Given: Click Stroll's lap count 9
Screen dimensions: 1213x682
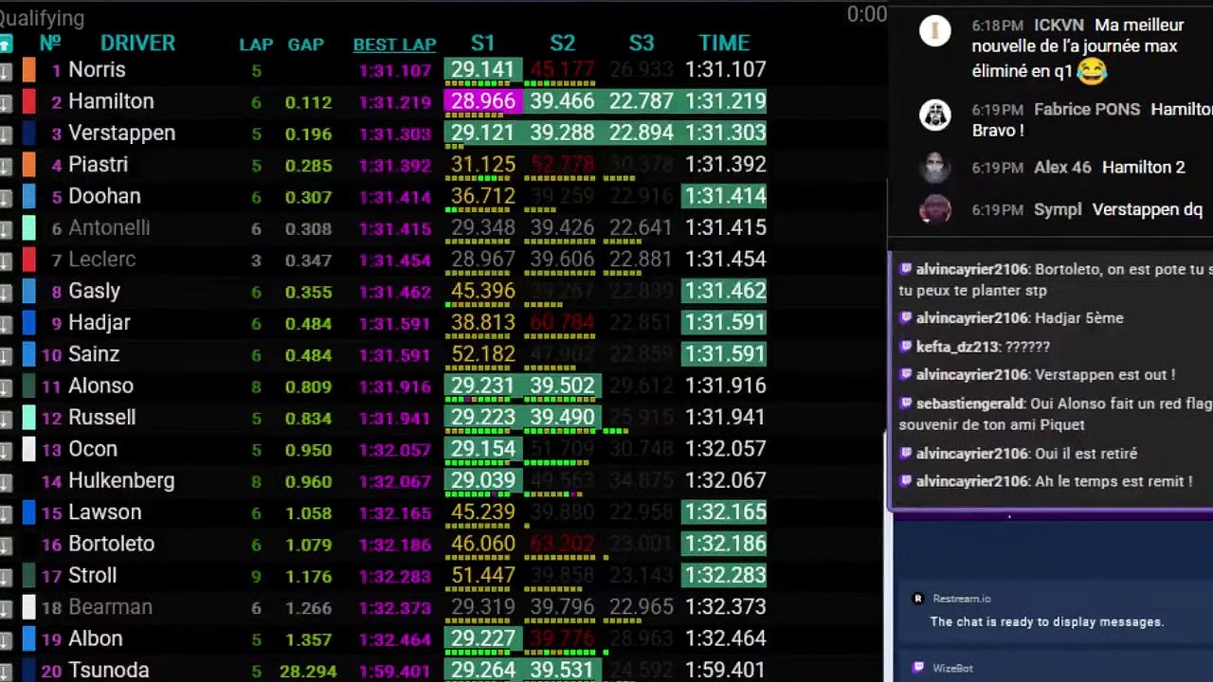Looking at the screenshot, I should click(256, 577).
